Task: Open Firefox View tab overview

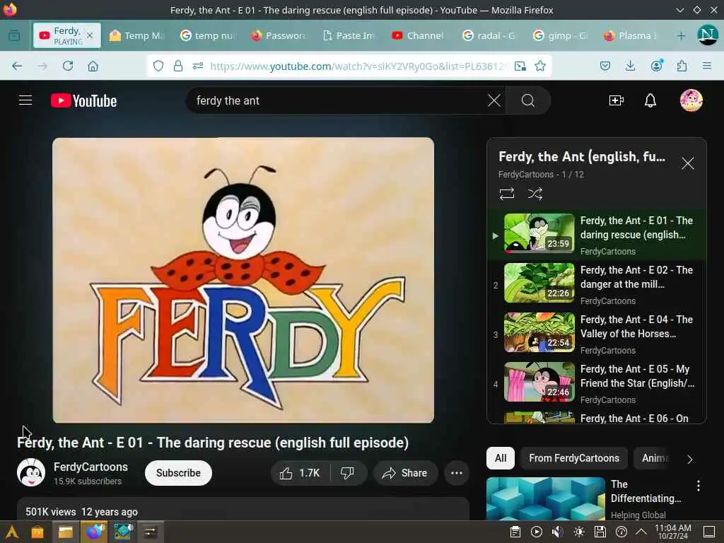Action: point(14,35)
